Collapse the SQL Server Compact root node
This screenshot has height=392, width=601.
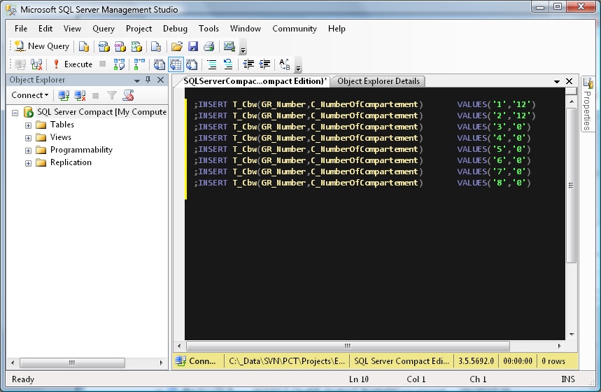coord(15,113)
